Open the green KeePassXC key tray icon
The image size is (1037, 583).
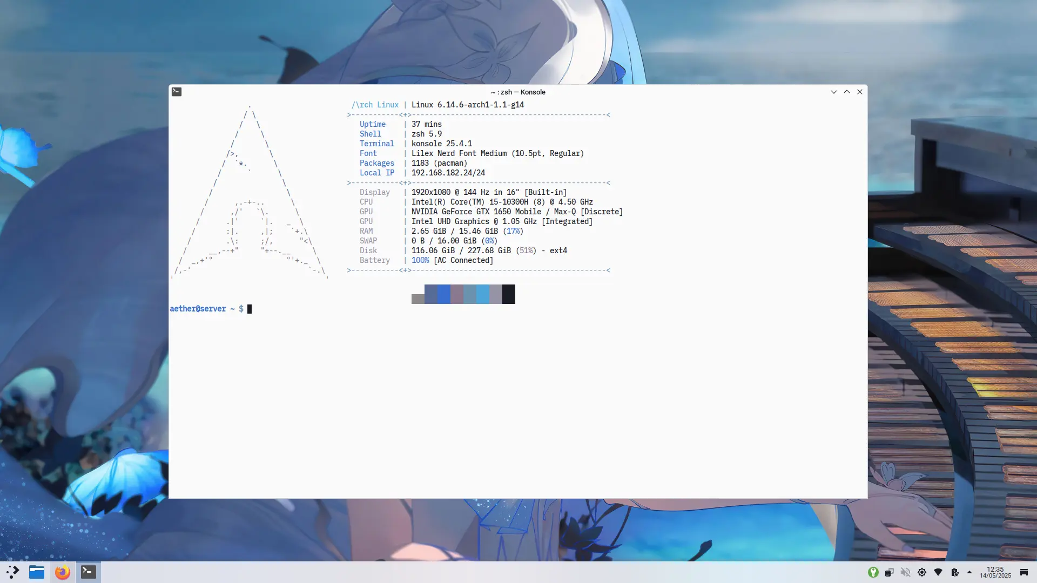coord(873,572)
